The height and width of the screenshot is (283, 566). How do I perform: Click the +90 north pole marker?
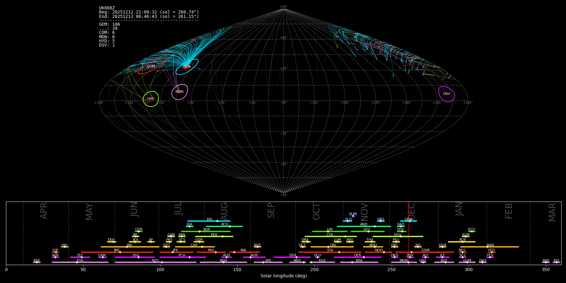tap(283, 7)
